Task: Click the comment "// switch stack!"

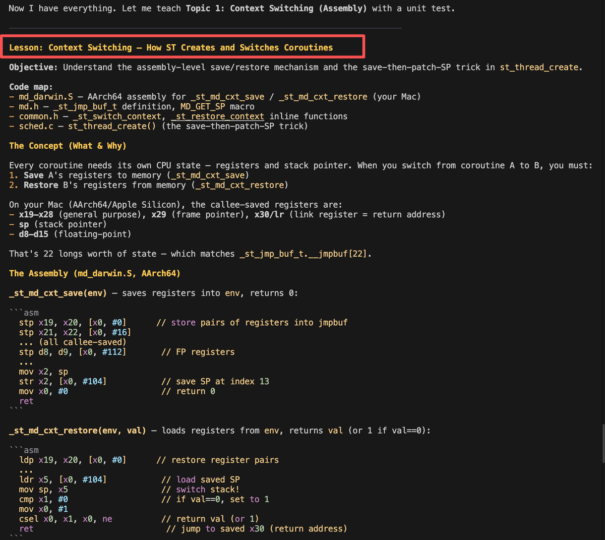Action: point(201,490)
